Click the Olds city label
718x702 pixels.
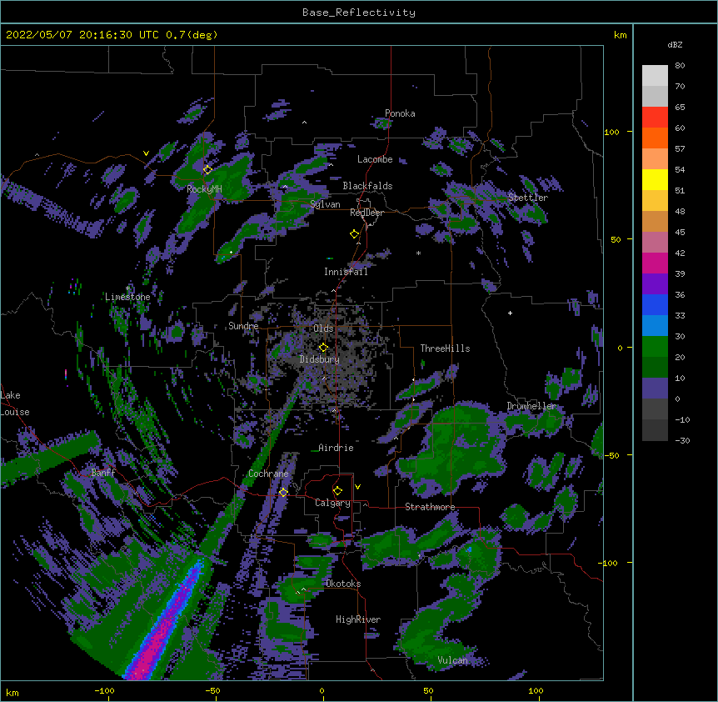[x=323, y=328]
